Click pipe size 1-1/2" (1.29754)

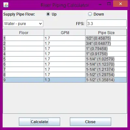[x=106, y=75]
